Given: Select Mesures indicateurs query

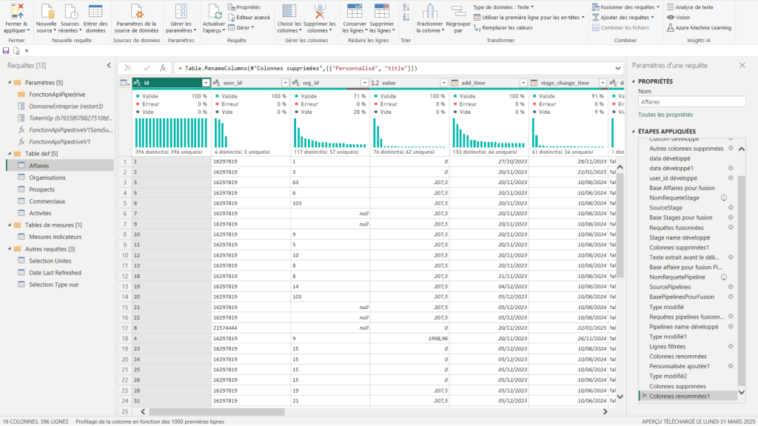Looking at the screenshot, I should click(x=55, y=237).
